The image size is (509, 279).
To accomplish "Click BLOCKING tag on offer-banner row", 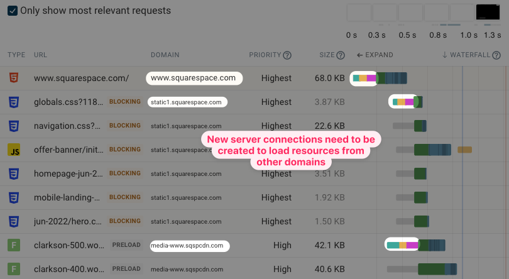I will pos(125,150).
